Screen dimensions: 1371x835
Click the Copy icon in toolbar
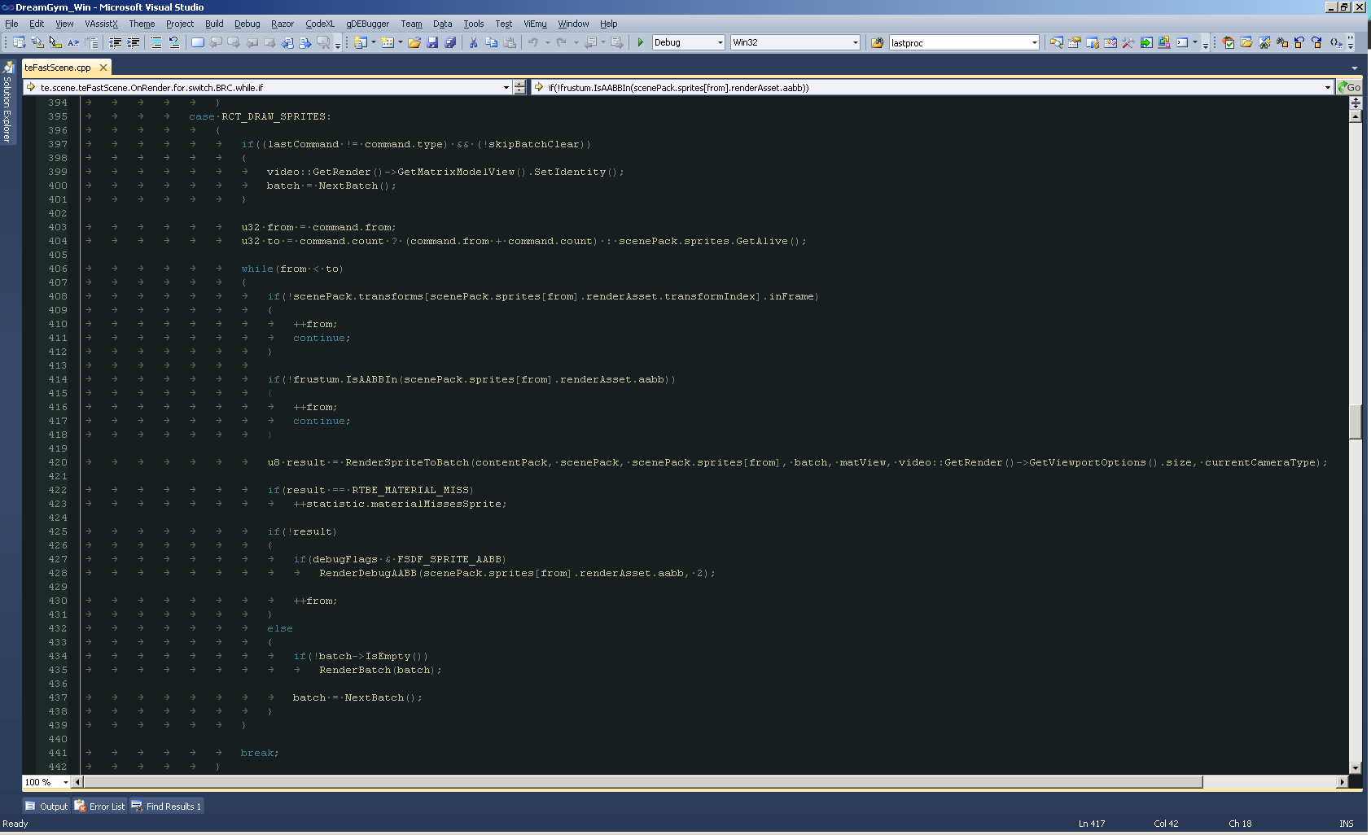[x=491, y=42]
